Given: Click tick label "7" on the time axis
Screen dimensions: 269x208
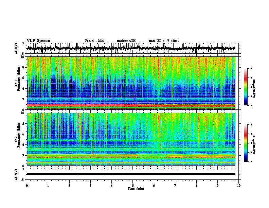Looking at the screenshot, I should tap(175, 186).
